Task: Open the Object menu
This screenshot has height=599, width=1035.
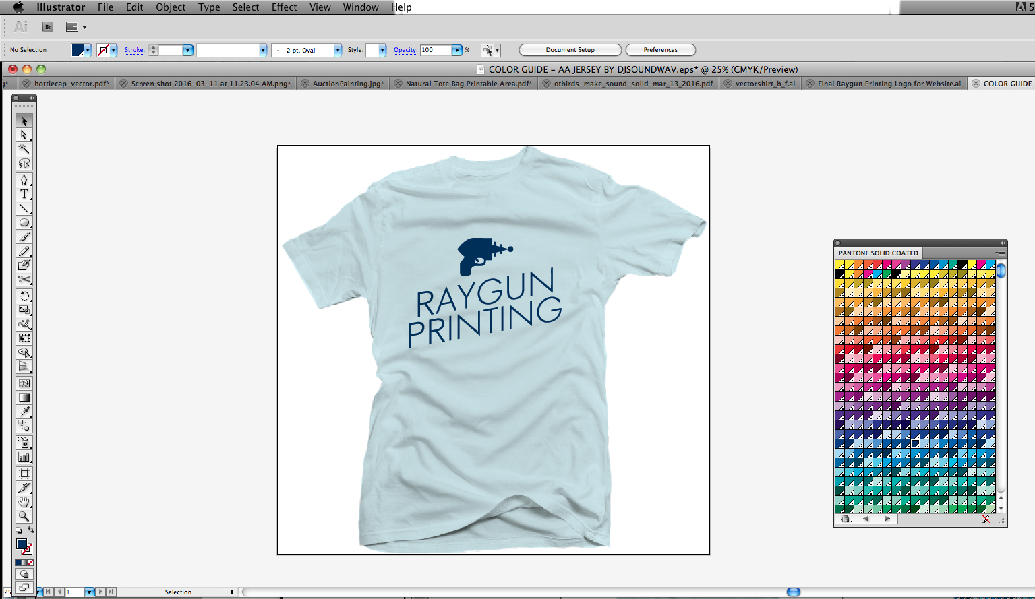Action: pos(171,7)
